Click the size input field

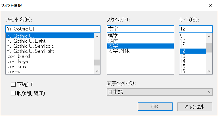tap(196, 29)
